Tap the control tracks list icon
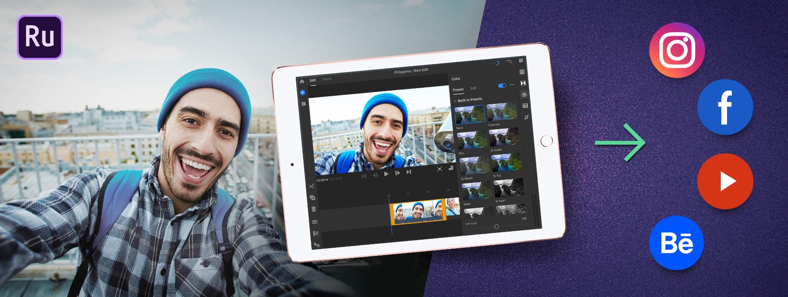Image resolution: width=788 pixels, height=297 pixels. pos(315,233)
